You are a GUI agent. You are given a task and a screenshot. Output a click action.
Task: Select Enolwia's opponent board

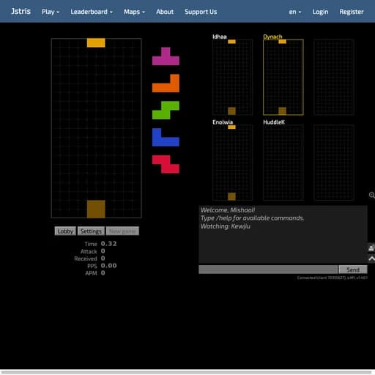(x=232, y=163)
